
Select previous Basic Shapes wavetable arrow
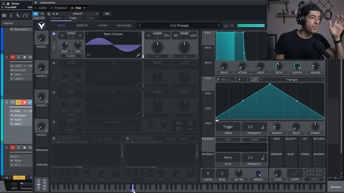point(88,34)
